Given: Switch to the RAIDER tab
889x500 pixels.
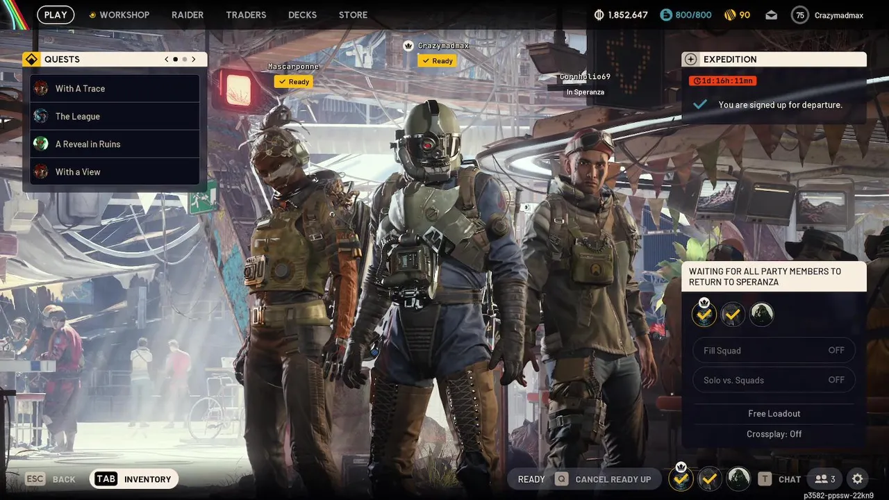Looking at the screenshot, I should click(x=188, y=15).
